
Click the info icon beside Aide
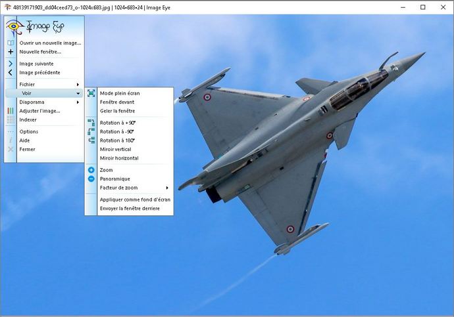11,140
